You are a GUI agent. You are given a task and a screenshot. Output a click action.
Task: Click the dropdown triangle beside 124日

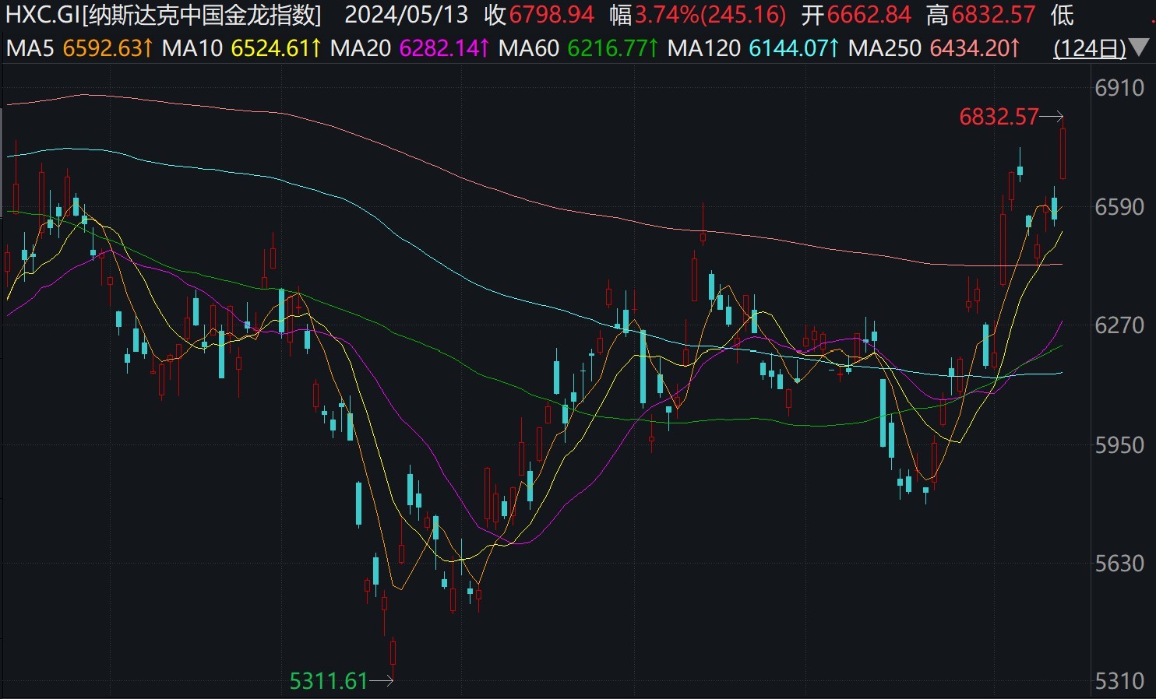coord(1139,49)
